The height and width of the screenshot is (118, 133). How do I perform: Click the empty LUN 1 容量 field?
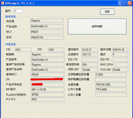(111, 95)
